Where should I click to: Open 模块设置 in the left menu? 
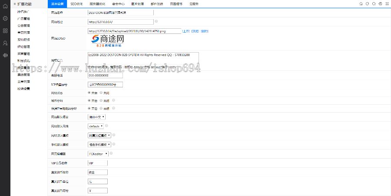click(23, 89)
